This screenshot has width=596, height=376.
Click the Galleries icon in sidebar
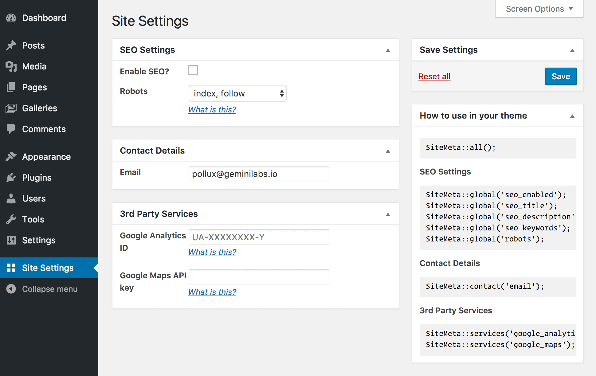pos(11,108)
